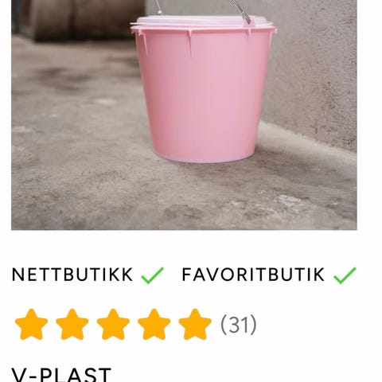Open the V-PLAST product title

point(61,375)
